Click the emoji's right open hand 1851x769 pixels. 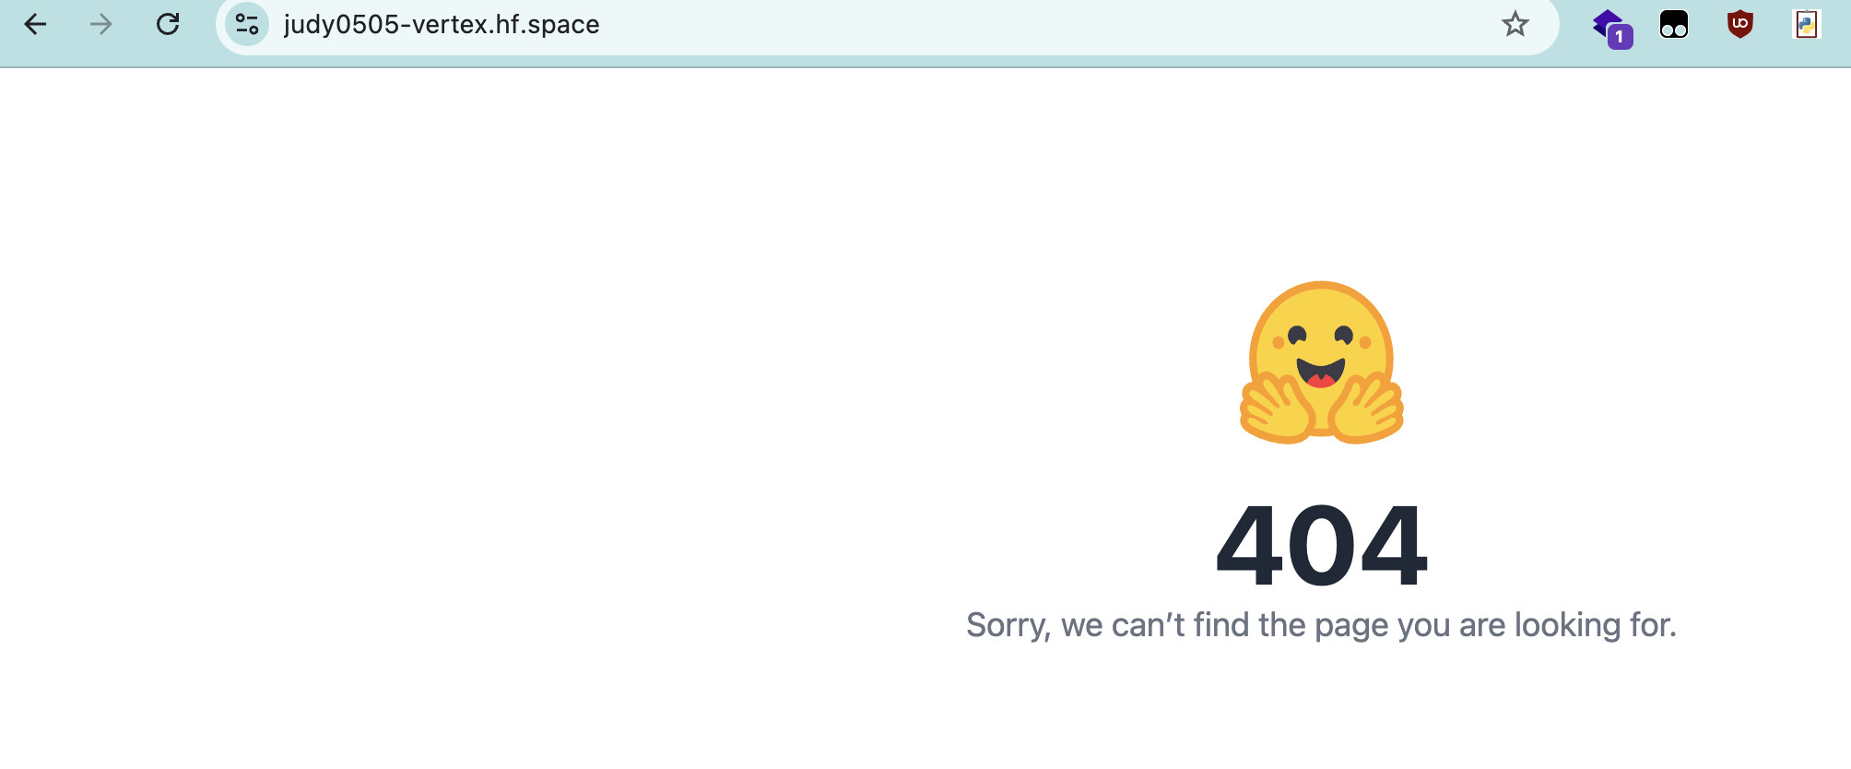1368,408
